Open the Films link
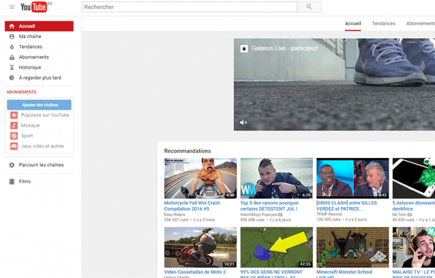The width and height of the screenshot is (435, 278). point(25,182)
